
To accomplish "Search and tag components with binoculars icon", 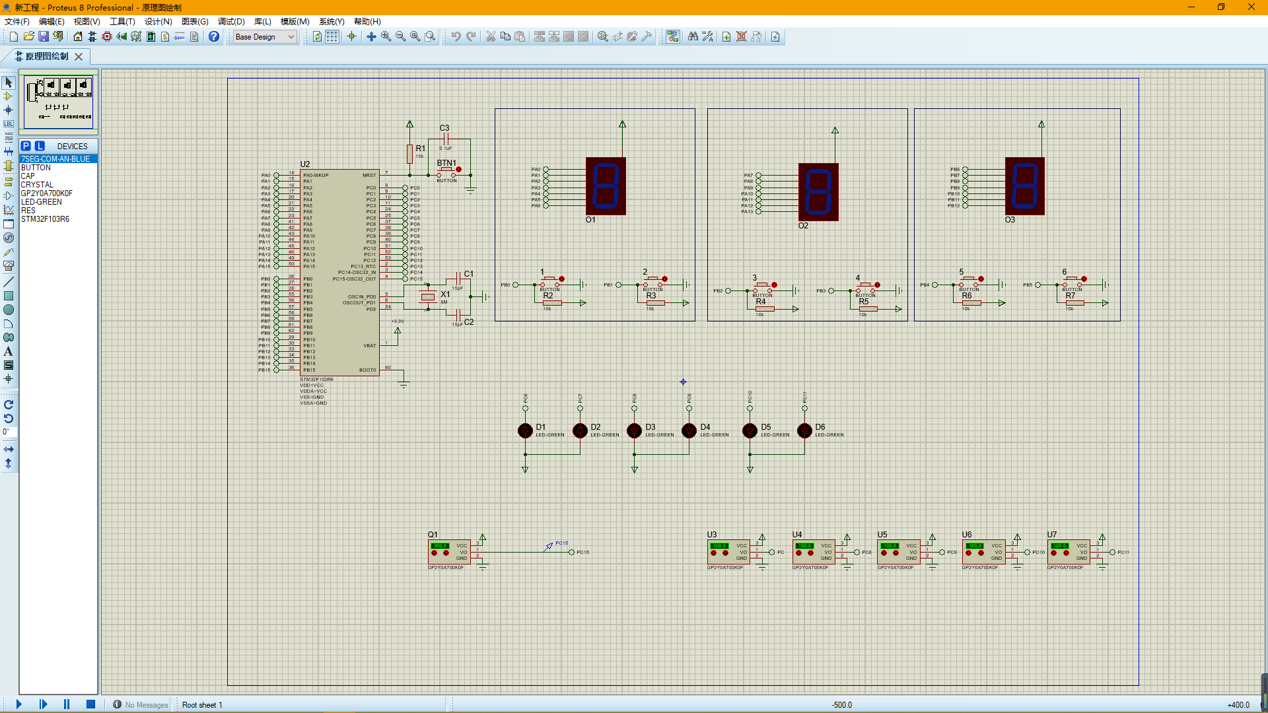I will [x=693, y=37].
